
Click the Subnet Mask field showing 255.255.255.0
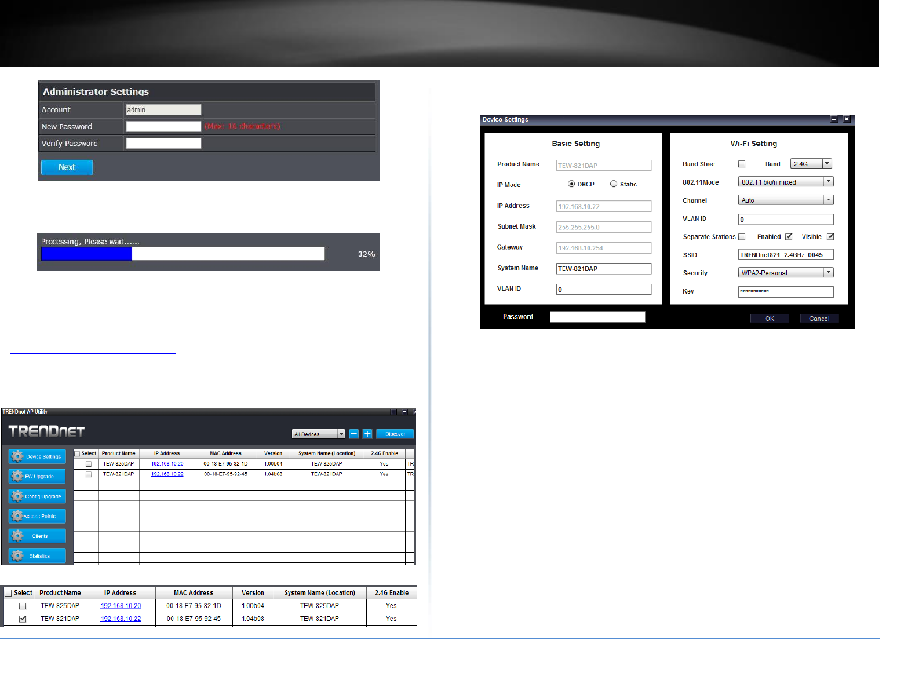(x=604, y=227)
